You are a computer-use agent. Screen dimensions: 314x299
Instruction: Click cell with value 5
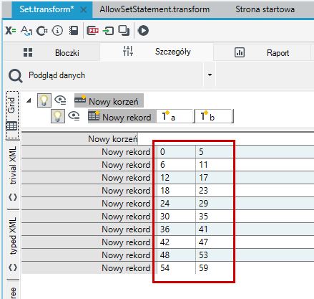pyautogui.click(x=215, y=152)
